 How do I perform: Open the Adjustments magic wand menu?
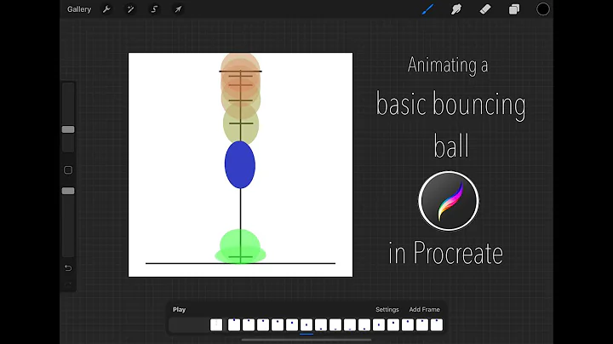130,9
